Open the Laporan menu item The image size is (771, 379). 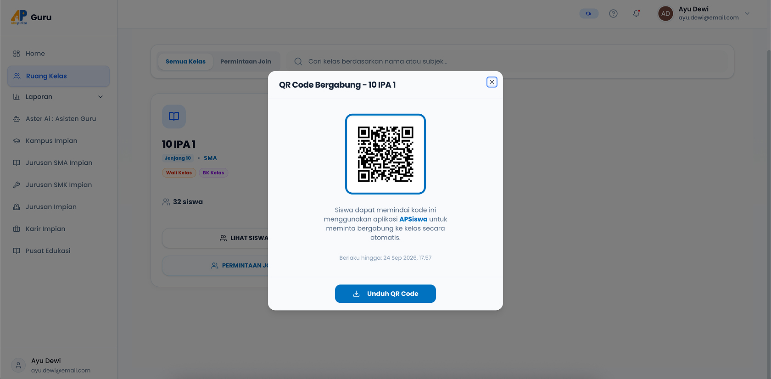58,97
